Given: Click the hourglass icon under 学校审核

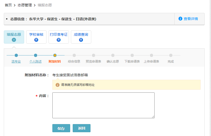Looking at the screenshot, I should point(36,40).
